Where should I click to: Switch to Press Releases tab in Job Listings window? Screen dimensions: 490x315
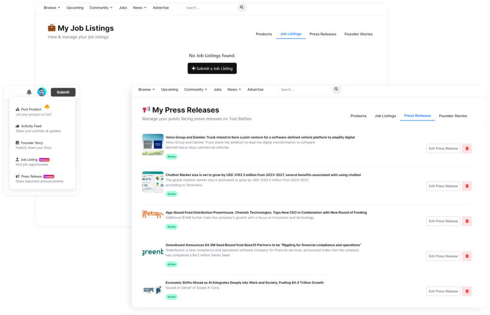pos(323,34)
